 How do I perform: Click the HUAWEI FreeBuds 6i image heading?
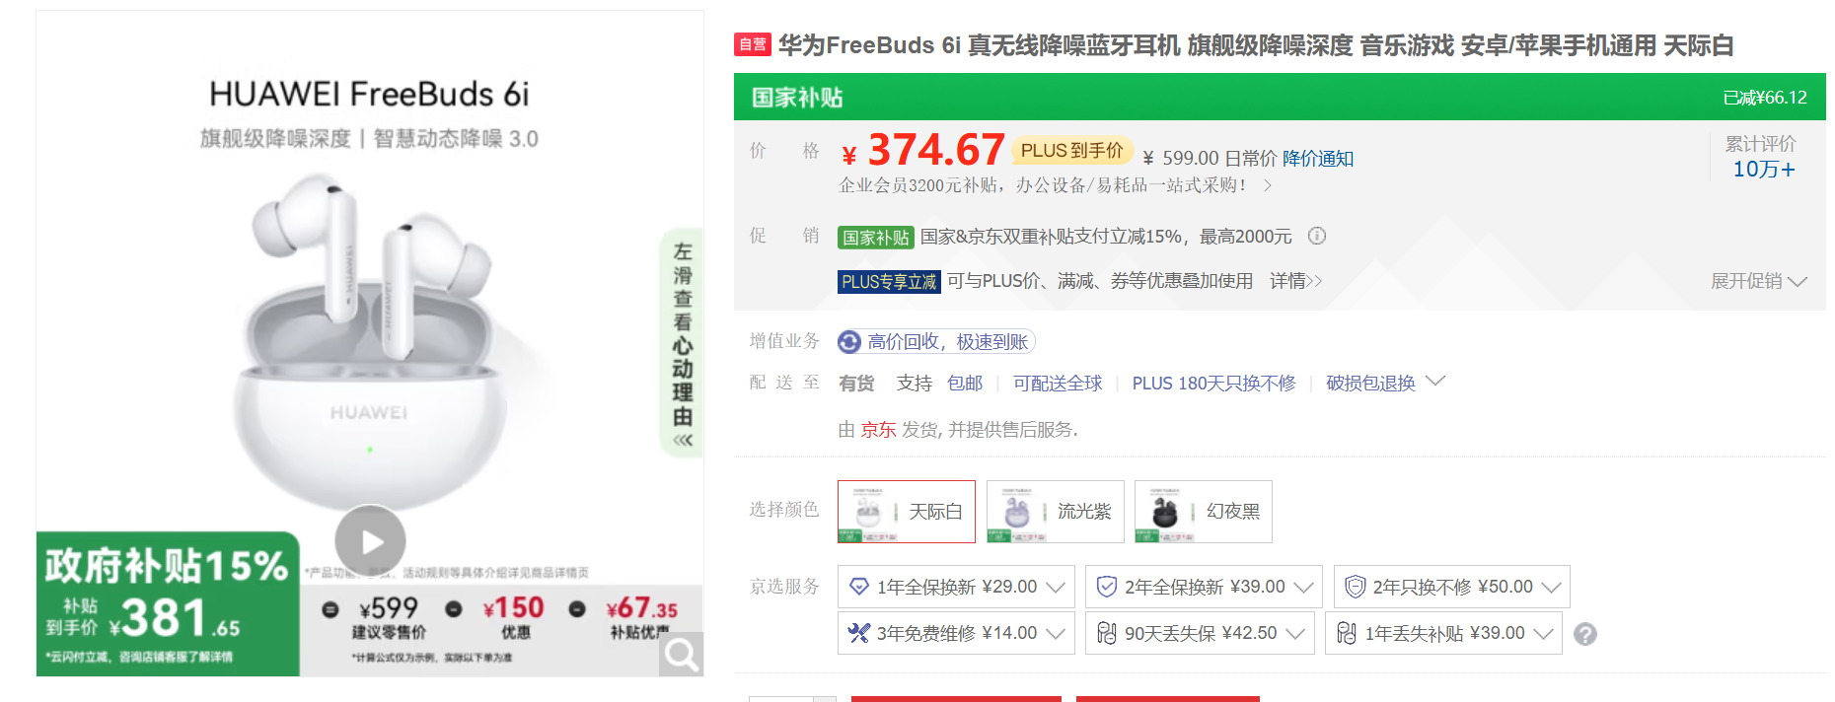point(369,95)
